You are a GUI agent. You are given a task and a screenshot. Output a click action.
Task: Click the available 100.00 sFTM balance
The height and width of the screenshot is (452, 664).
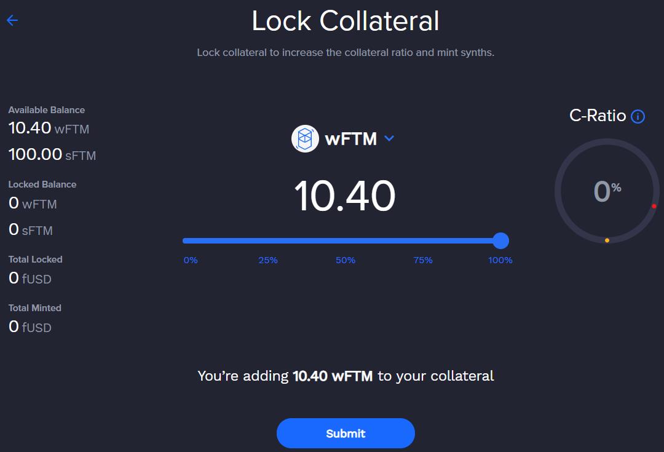tap(52, 154)
